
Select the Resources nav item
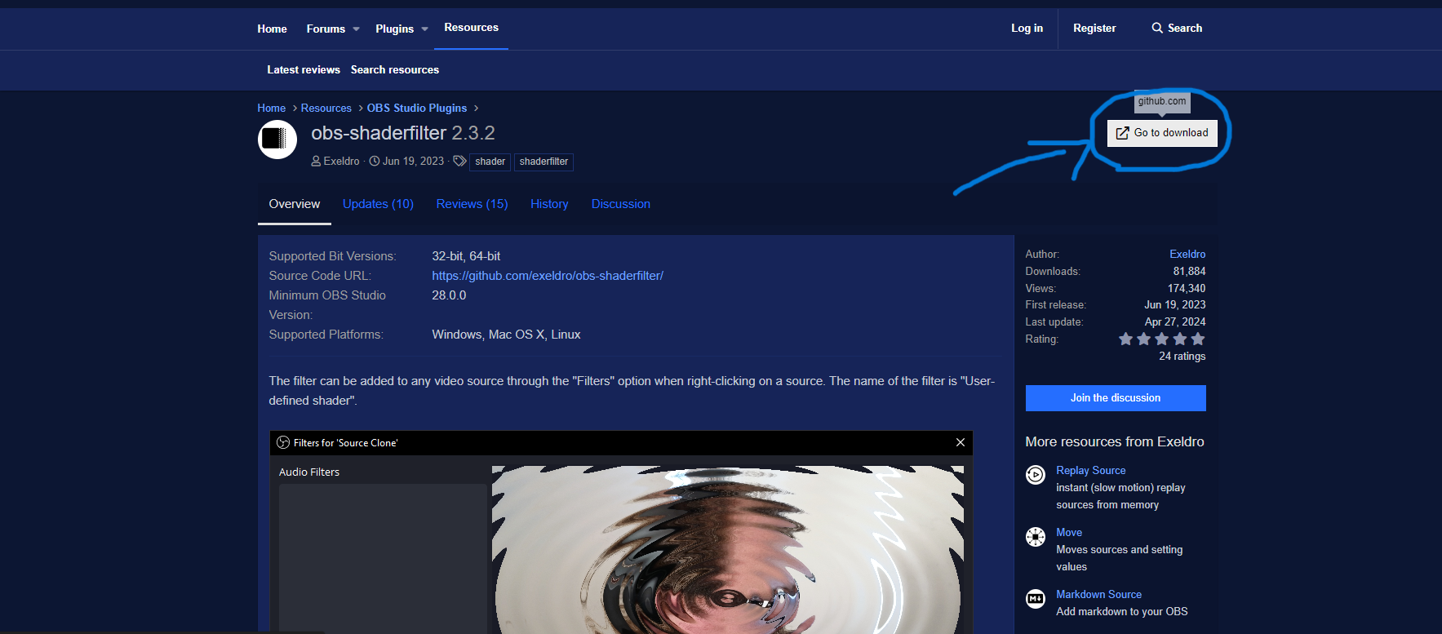coord(471,28)
